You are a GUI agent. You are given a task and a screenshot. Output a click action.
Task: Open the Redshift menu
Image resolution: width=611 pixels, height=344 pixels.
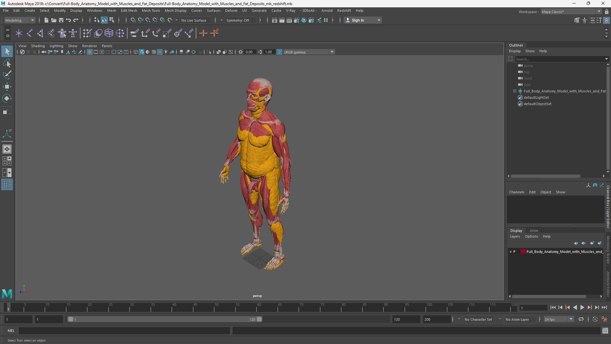click(x=344, y=11)
